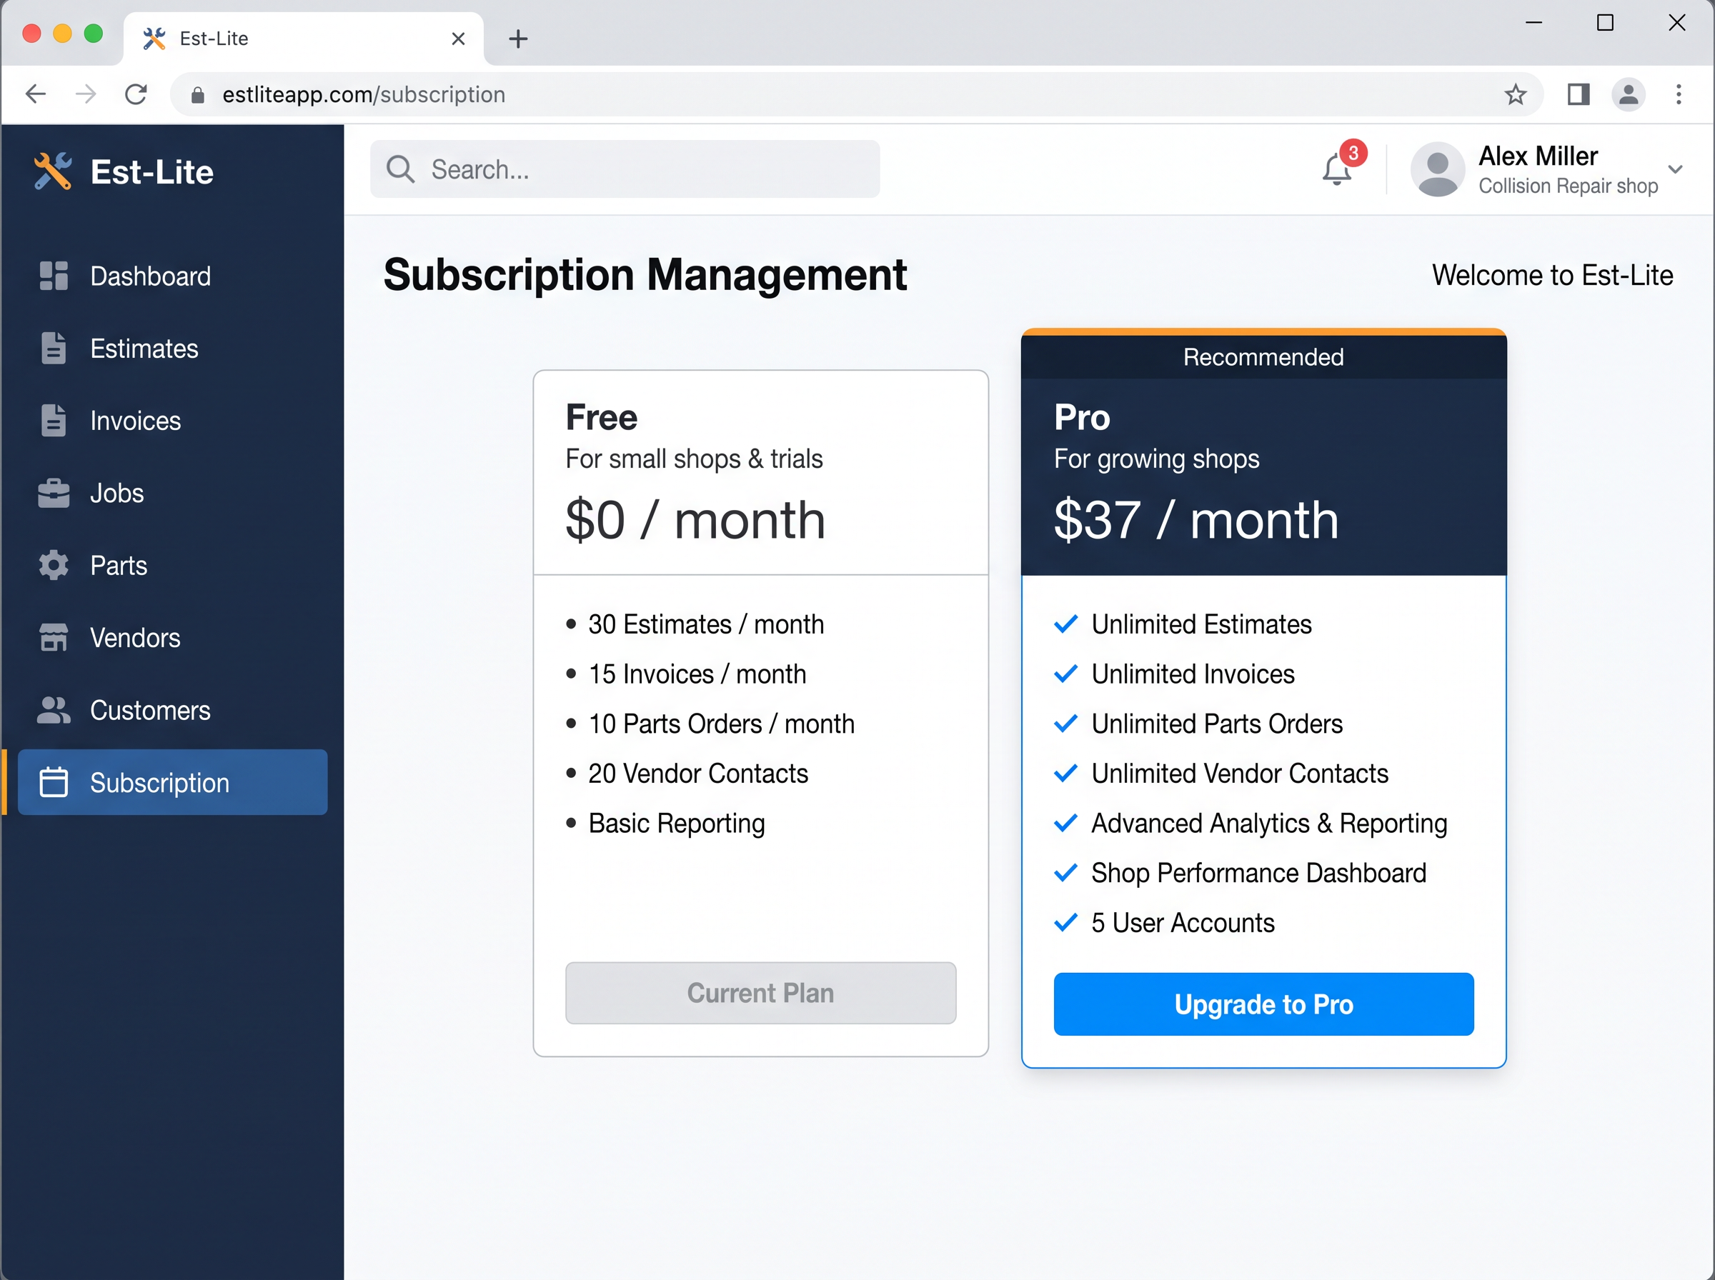
Task: Open Invoices from the sidebar
Action: 172,421
